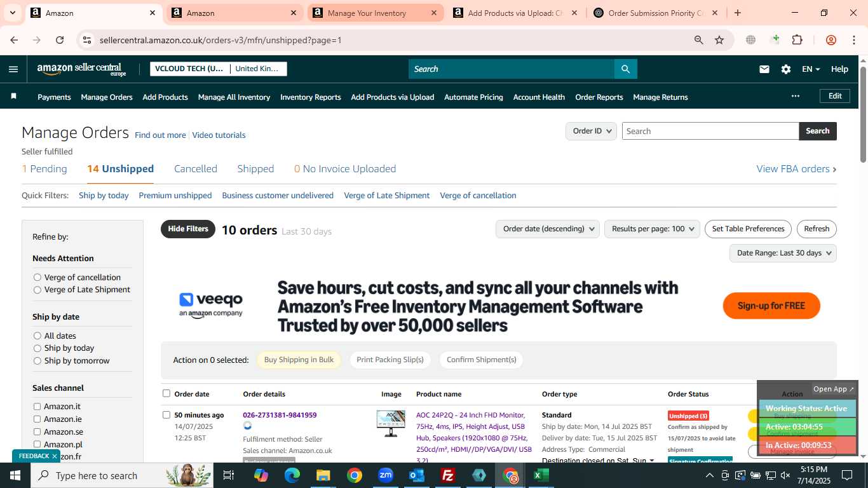The width and height of the screenshot is (868, 488).
Task: Close the FEEDBACK tab with X
Action: (x=55, y=456)
